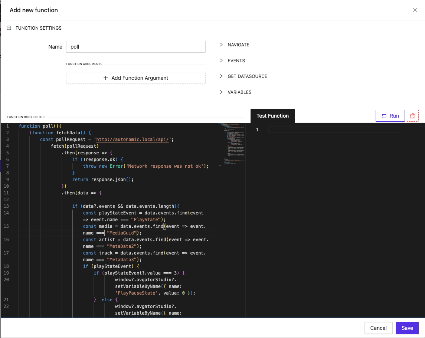This screenshot has width=425, height=338.
Task: Expand the Navigate section
Action: pos(238,45)
